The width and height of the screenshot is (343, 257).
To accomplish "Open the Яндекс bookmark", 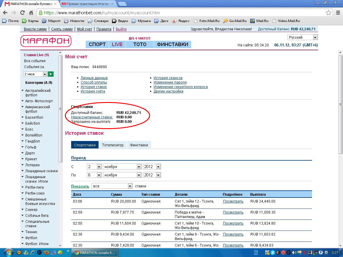I will pyautogui.click(x=181, y=21).
